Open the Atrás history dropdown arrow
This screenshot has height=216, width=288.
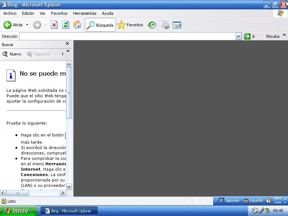click(27, 24)
